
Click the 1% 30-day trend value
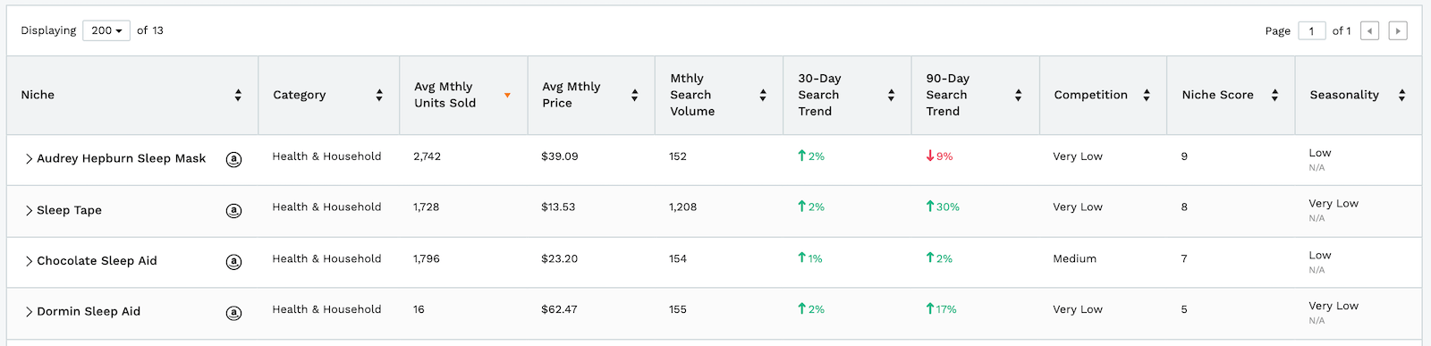pyautogui.click(x=810, y=258)
